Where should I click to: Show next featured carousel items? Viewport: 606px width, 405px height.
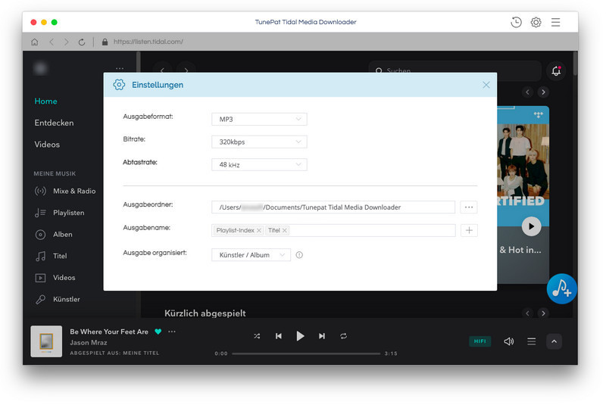(x=543, y=92)
